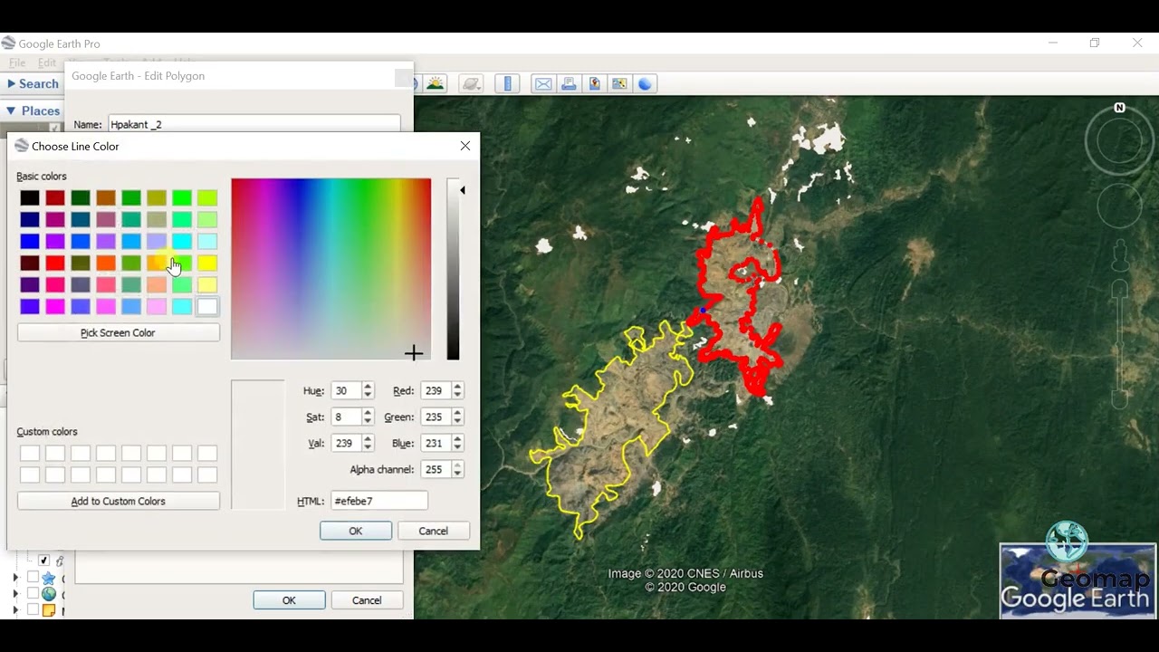
Task: Open the Edit menu
Action: tap(47, 63)
